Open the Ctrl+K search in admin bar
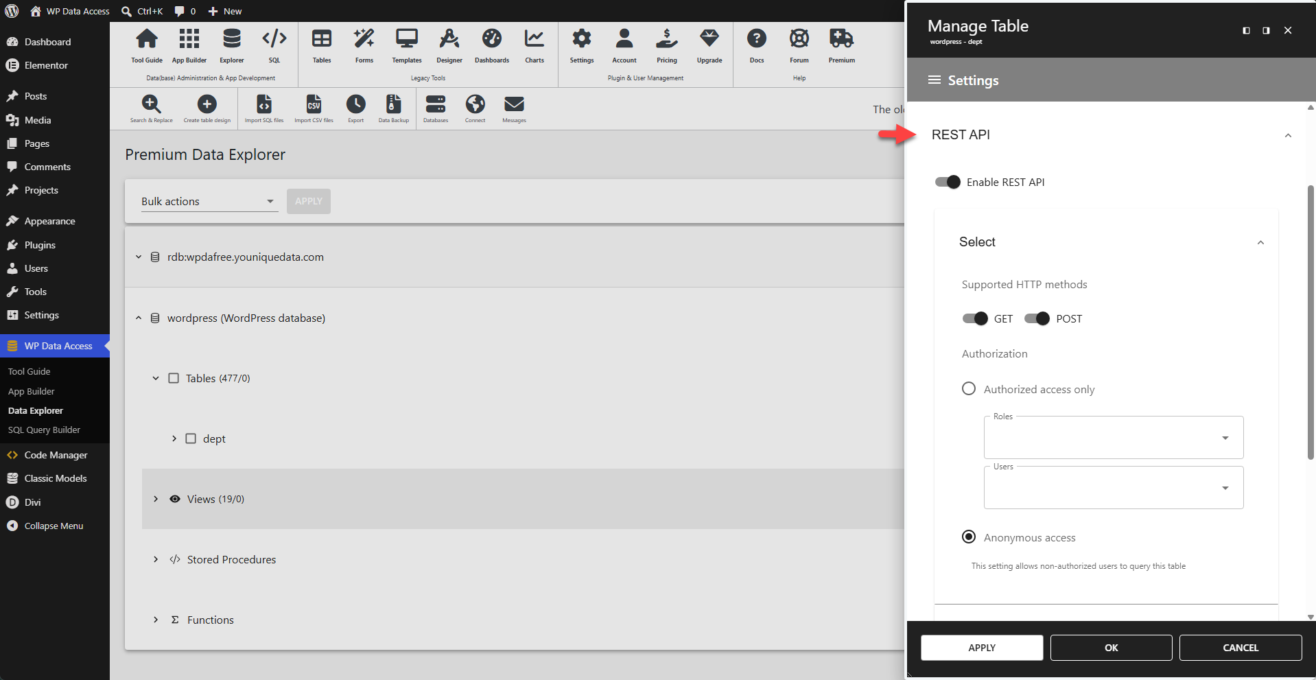Screen dimensions: 1316x680 click(142, 11)
